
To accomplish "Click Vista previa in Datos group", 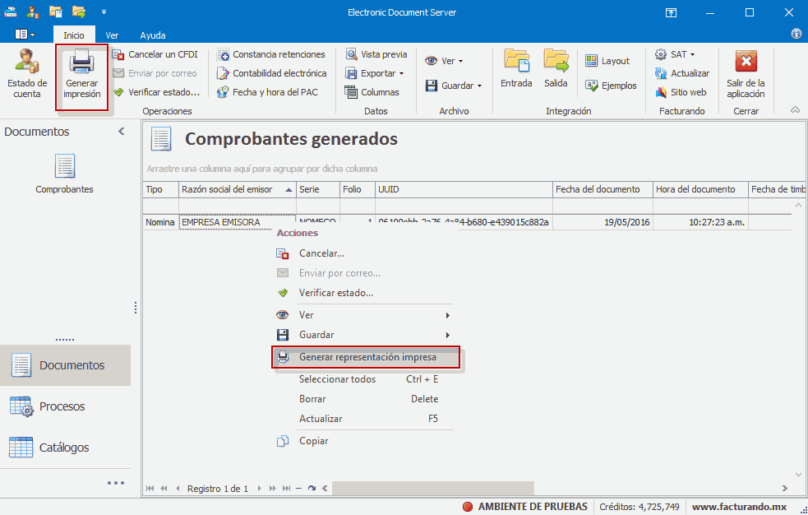I will (376, 54).
